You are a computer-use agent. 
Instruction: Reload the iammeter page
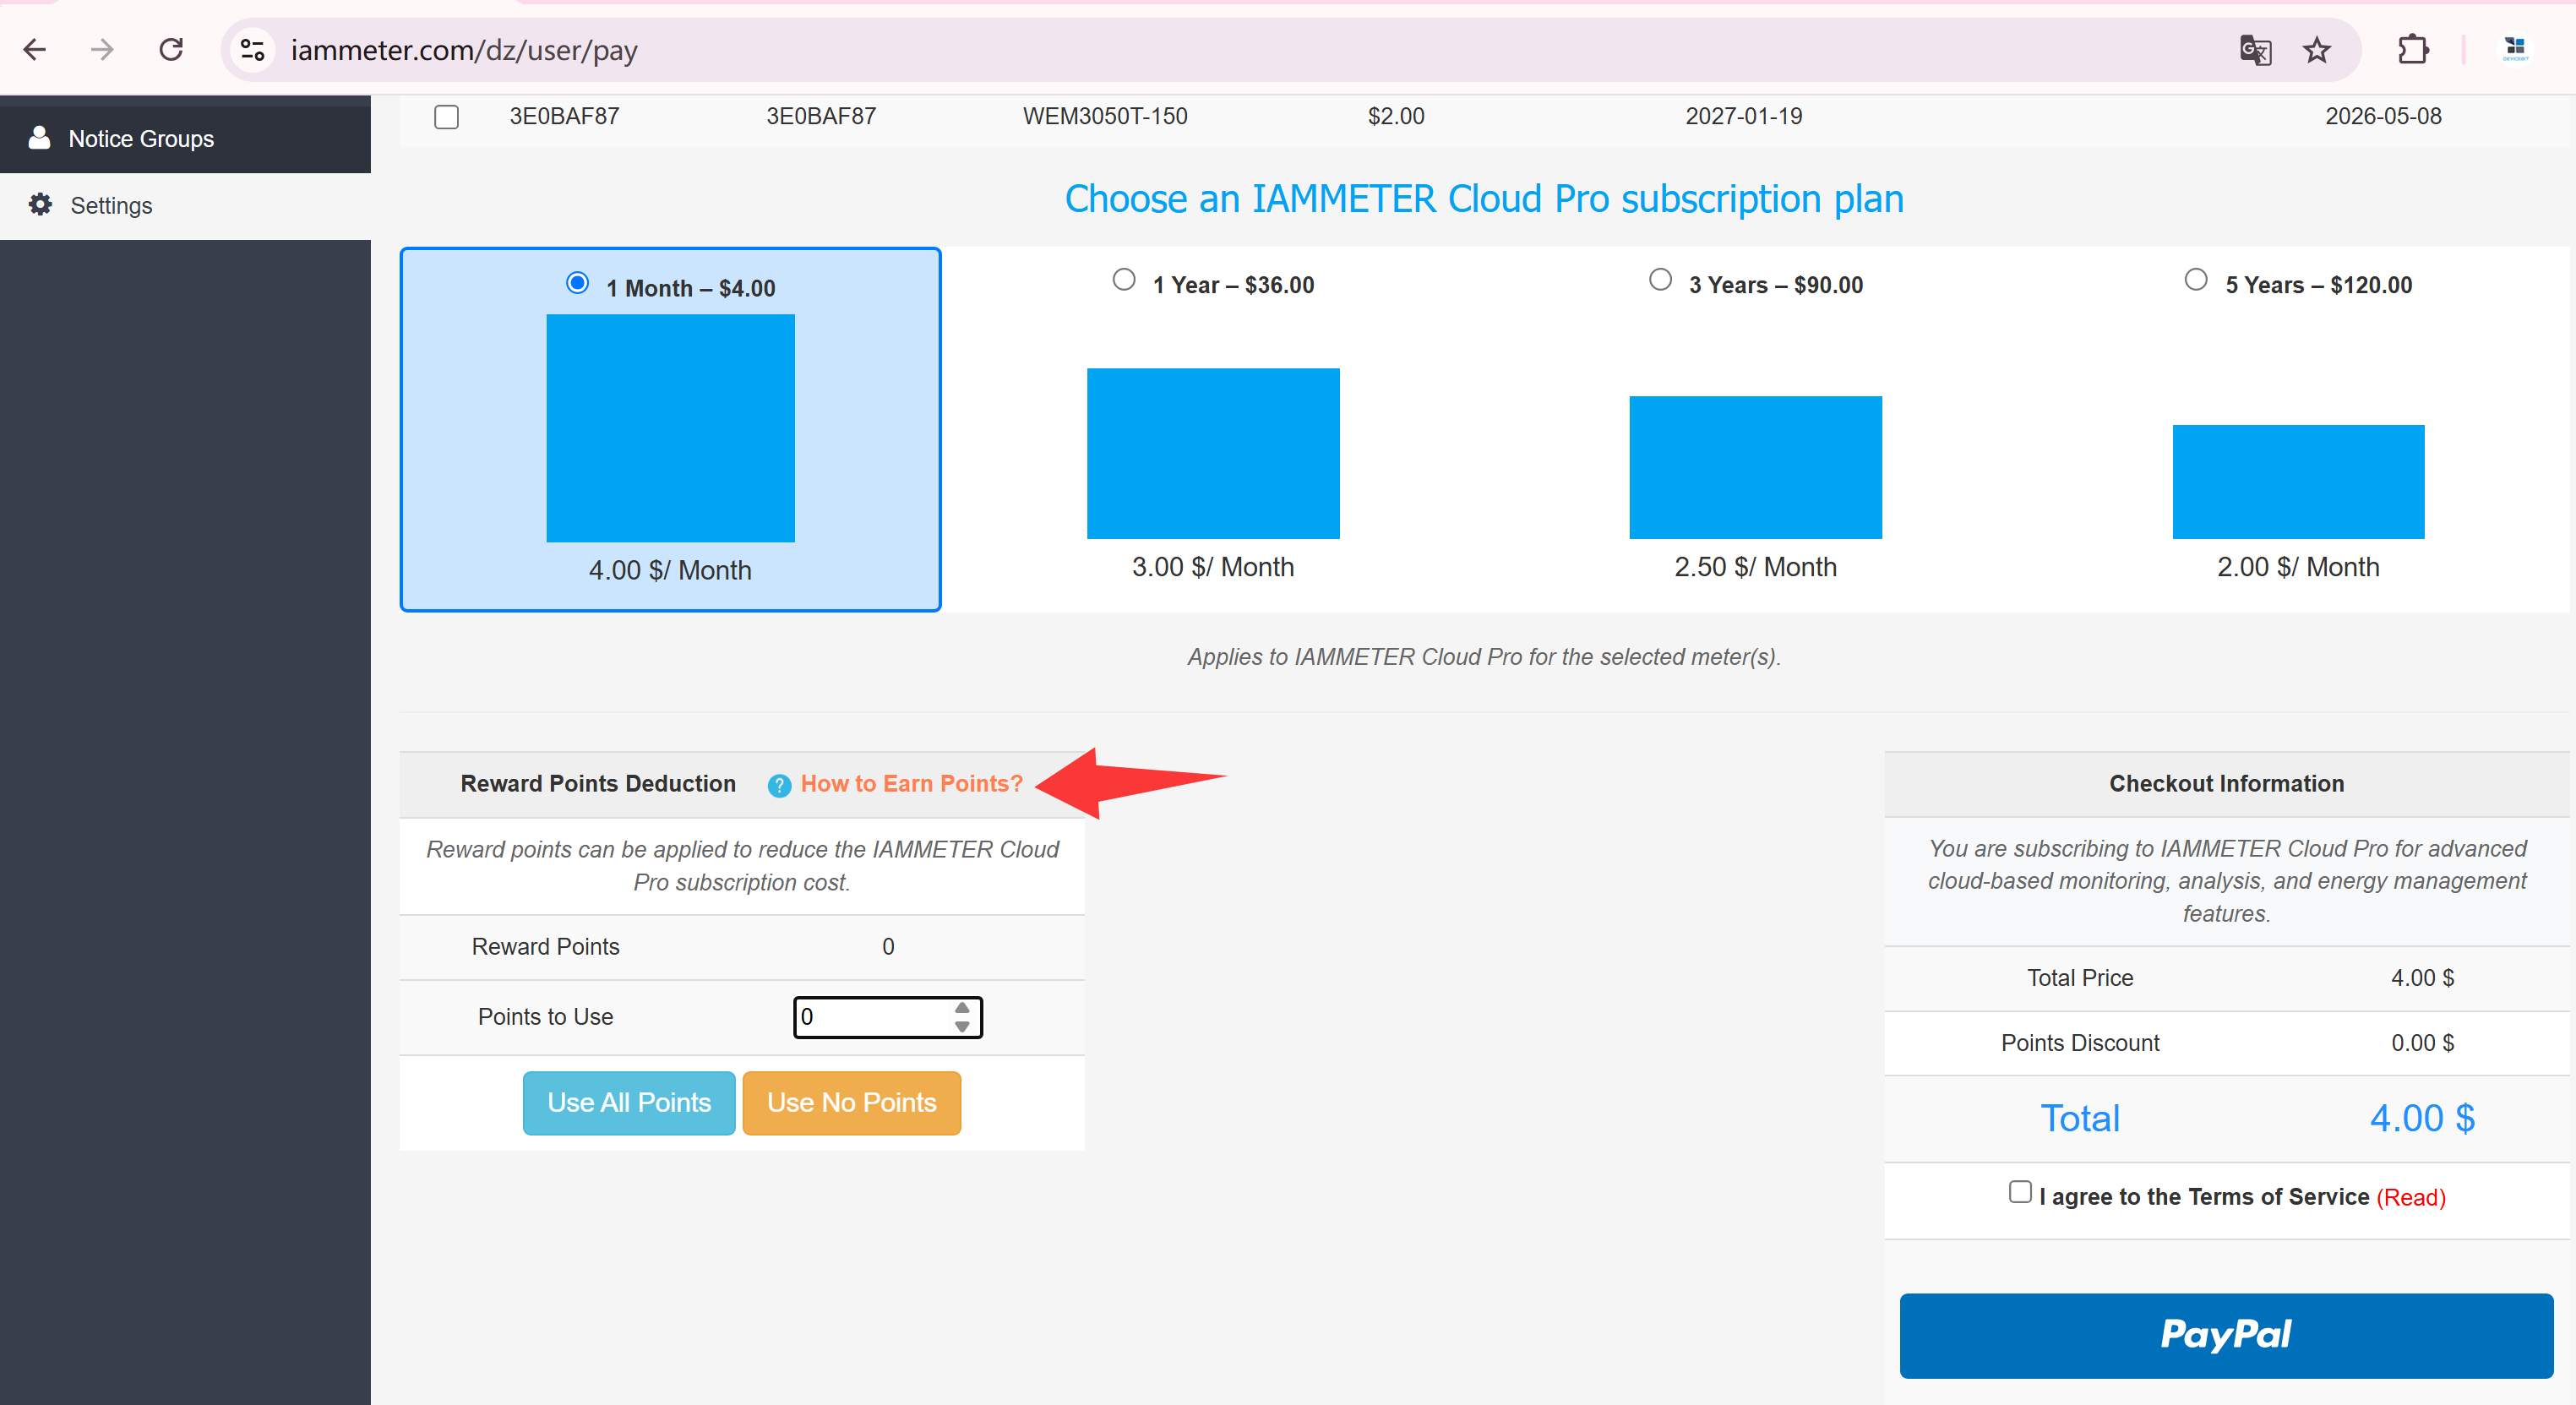click(x=171, y=49)
